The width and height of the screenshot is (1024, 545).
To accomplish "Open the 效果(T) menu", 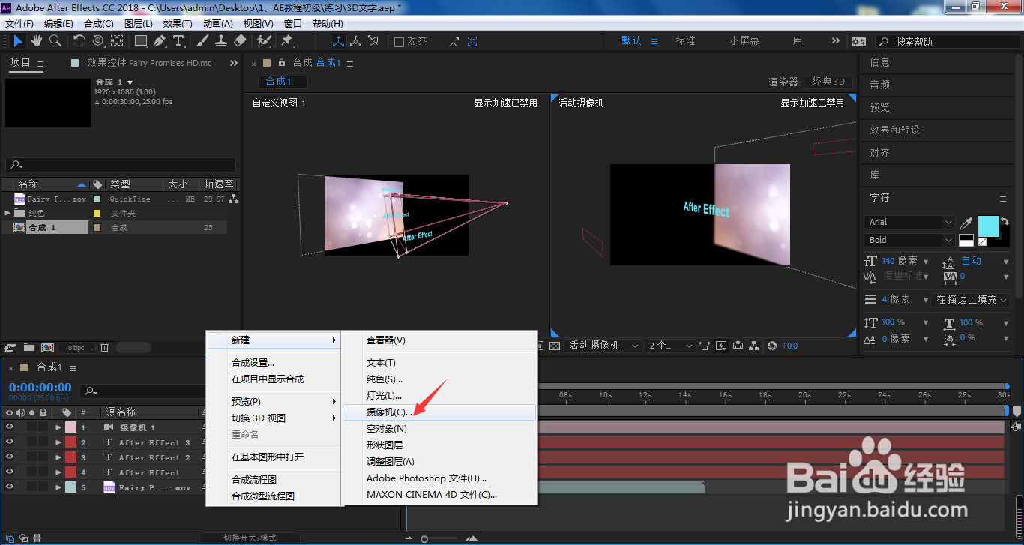I will 178,24.
